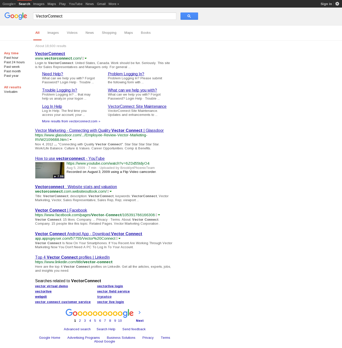Click the Next page link

tap(140, 321)
